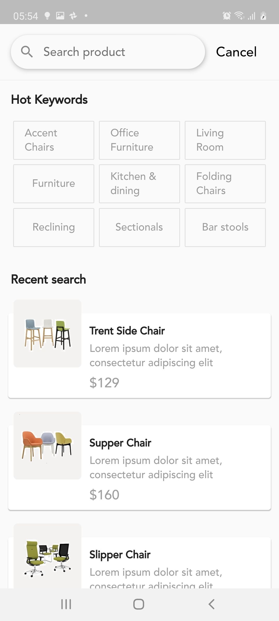279x621 pixels.
Task: Tap the Android back arrow icon
Action: pyautogui.click(x=211, y=604)
